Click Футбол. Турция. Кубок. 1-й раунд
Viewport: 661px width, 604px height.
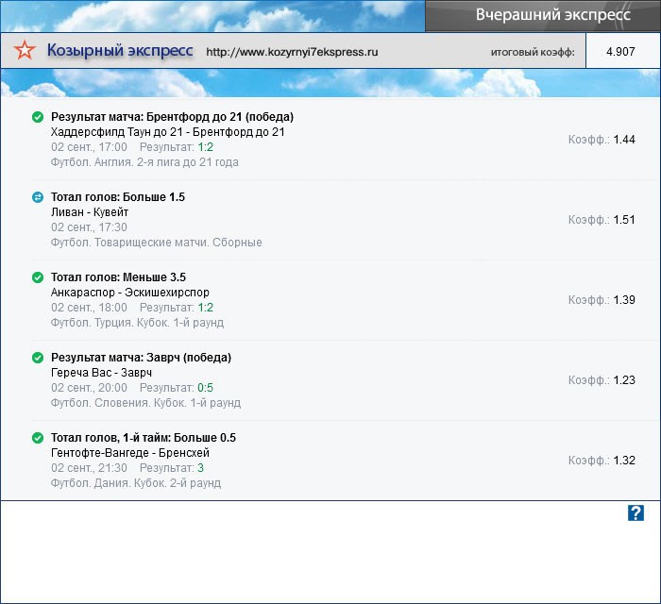[137, 323]
